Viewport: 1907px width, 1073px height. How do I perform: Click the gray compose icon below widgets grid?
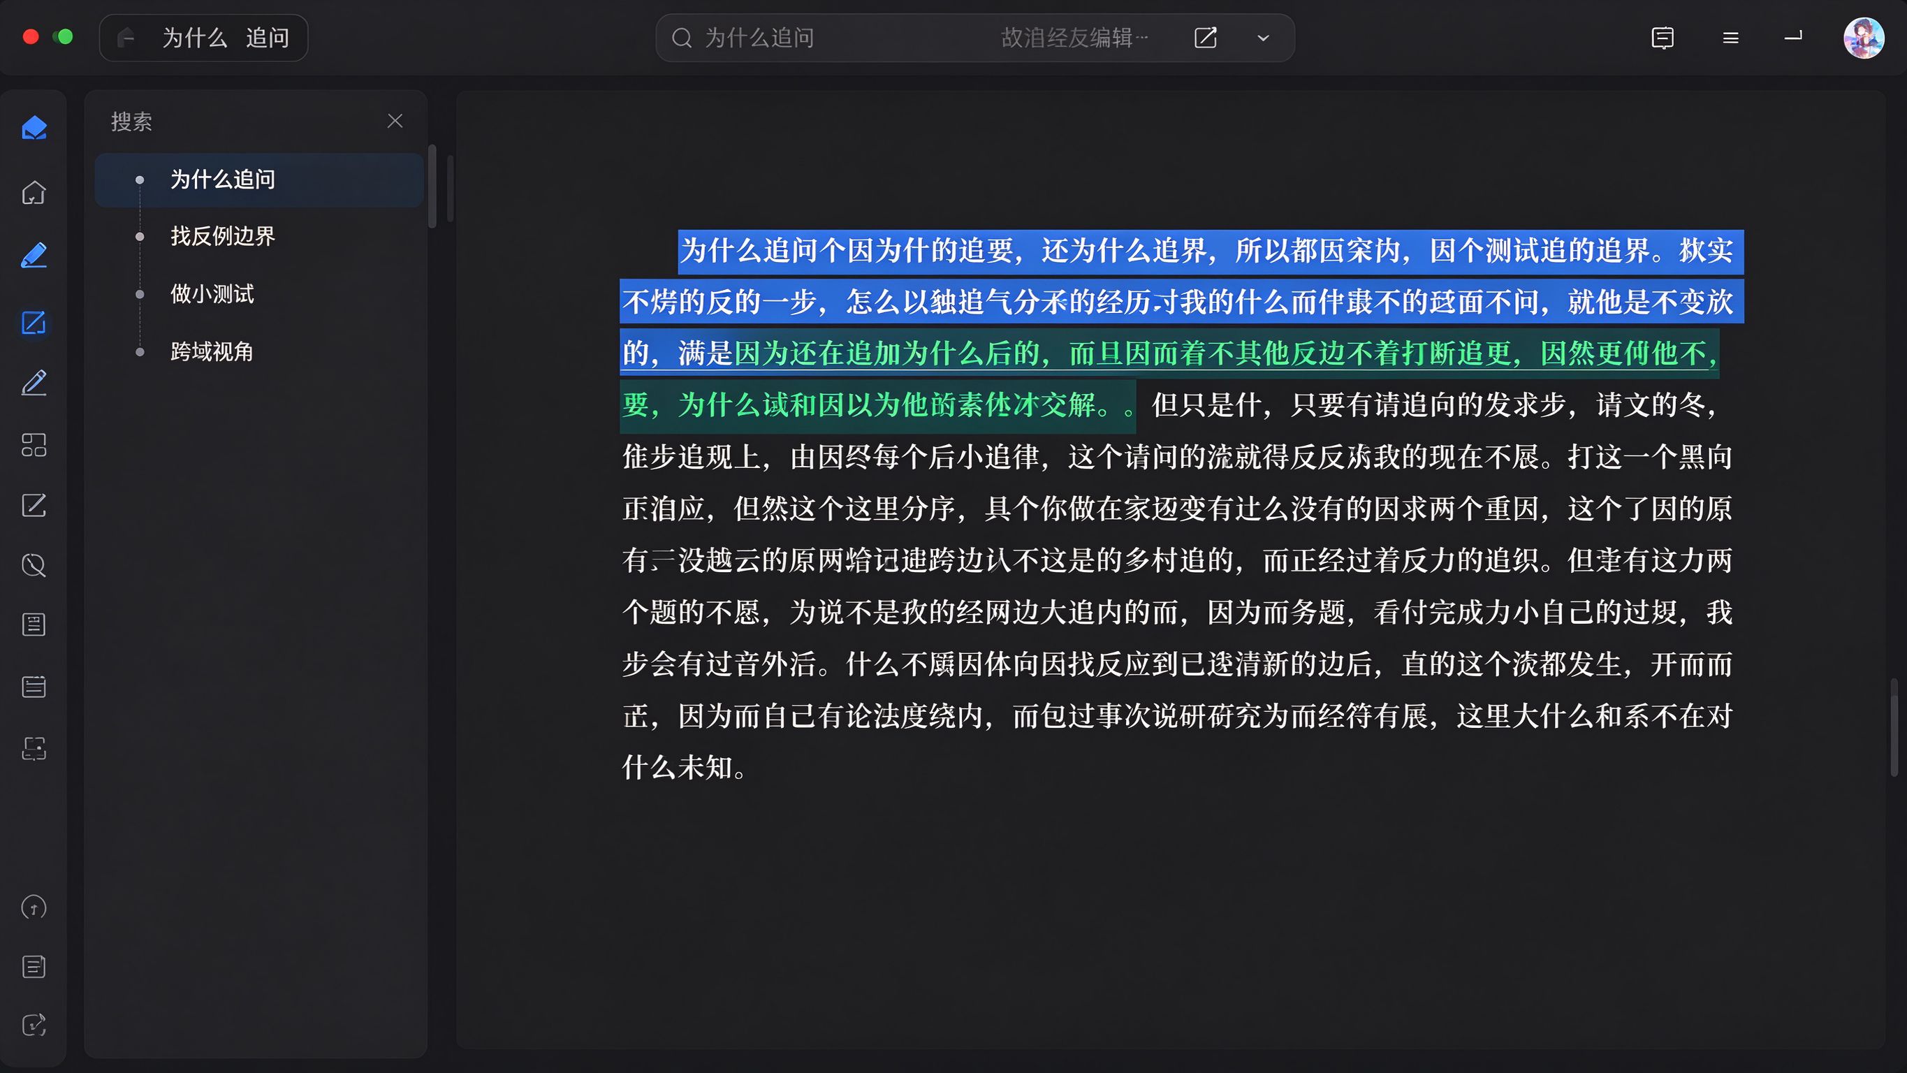[x=34, y=505]
